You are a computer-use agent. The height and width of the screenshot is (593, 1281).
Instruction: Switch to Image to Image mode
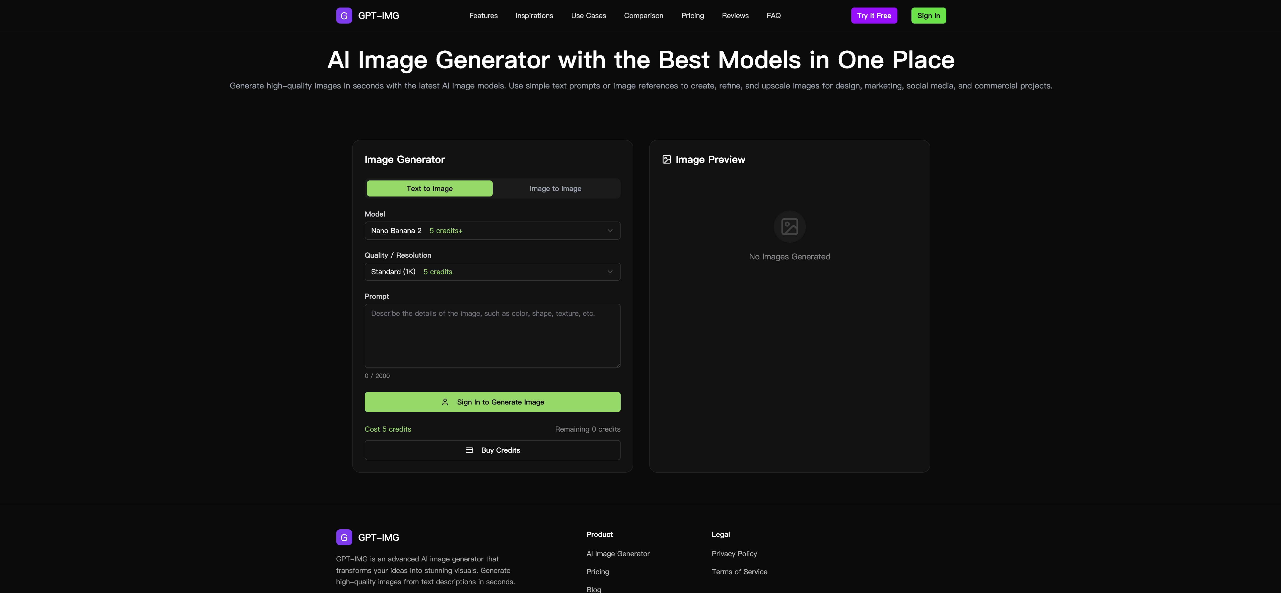click(x=555, y=189)
